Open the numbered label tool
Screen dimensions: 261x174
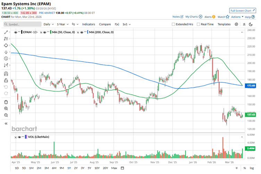pos(6,59)
